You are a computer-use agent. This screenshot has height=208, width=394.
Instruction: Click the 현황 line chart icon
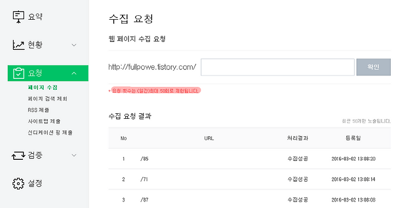(x=19, y=45)
